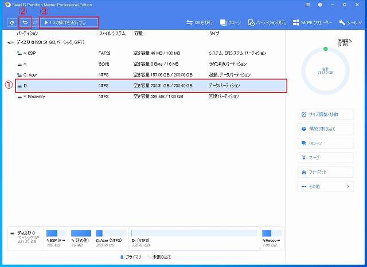Viewport: 367px width, 267px height.
Task: Select the D: NTFS partition row
Action: 151,86
